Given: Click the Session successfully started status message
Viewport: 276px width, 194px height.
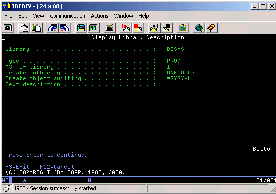Looking at the screenshot, I should 55,188.
